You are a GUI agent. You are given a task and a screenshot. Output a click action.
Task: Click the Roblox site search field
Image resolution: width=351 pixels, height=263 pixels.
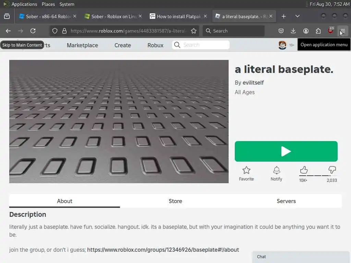201,45
